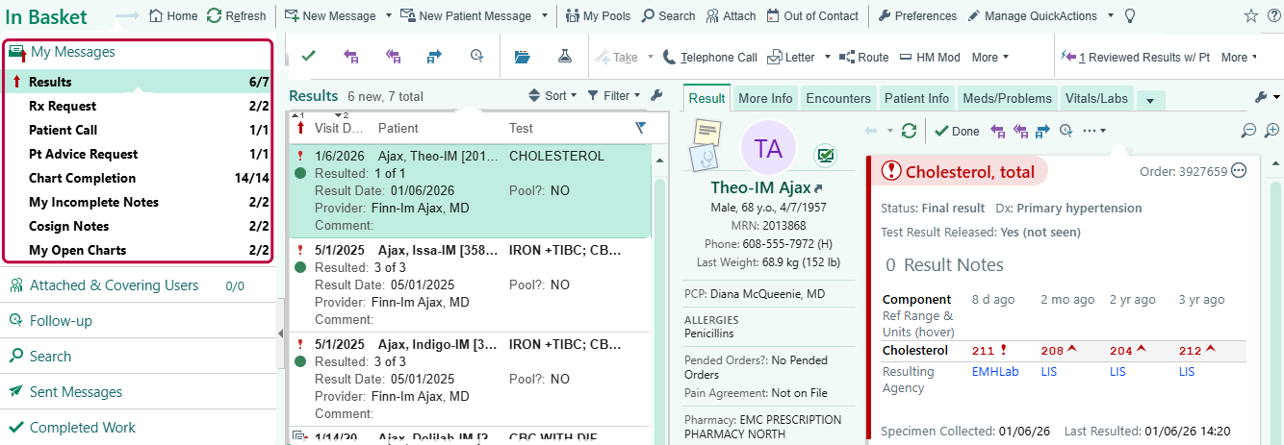
Task: Open the Patient Call folder
Action: (139, 130)
